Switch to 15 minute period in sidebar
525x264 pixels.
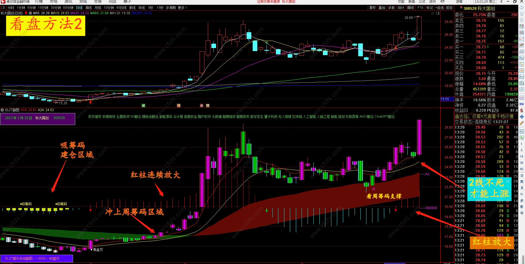522,156
